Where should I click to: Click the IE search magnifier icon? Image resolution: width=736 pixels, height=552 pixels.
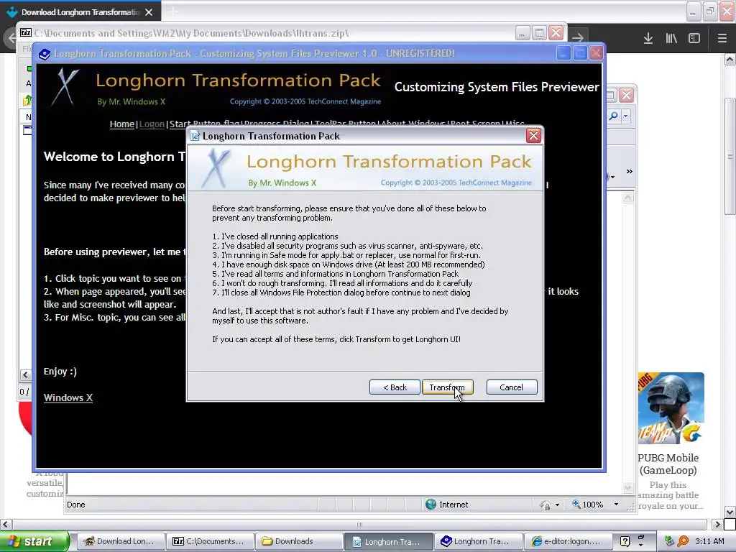click(613, 116)
